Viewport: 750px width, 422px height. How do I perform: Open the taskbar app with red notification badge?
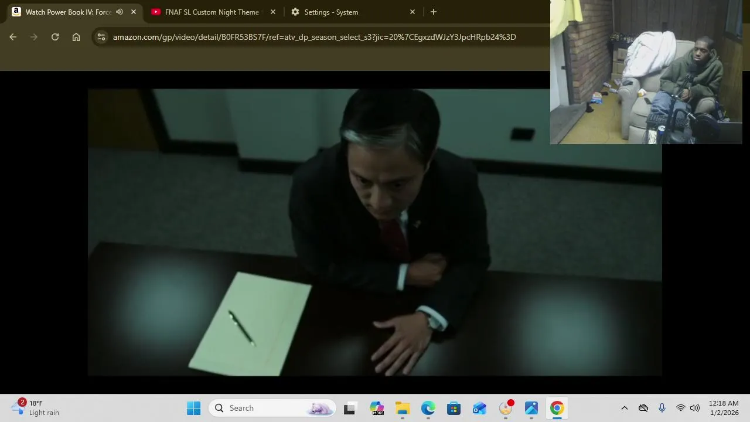tap(506, 408)
